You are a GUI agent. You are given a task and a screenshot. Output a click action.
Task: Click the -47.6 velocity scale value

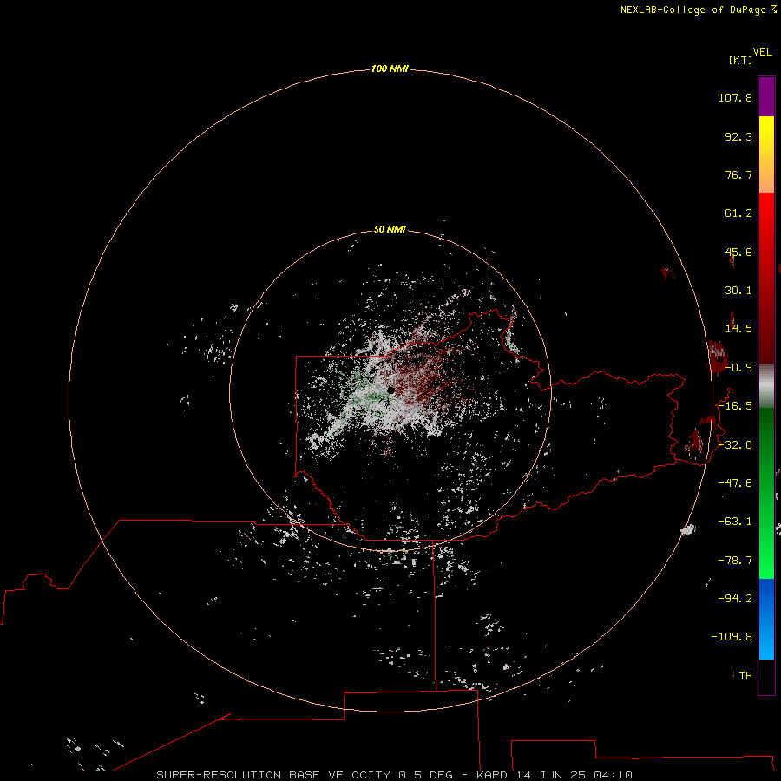735,483
